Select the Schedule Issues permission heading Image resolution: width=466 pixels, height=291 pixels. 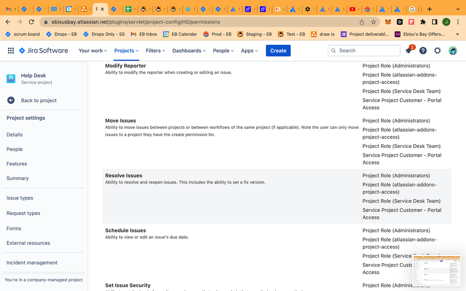coord(126,230)
